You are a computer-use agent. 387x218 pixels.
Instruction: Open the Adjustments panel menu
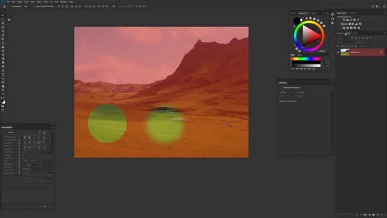click(x=385, y=13)
